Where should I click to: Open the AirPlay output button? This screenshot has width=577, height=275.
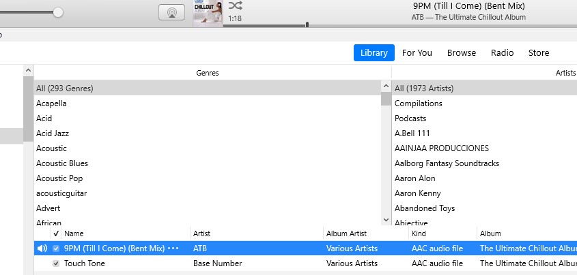pos(171,12)
